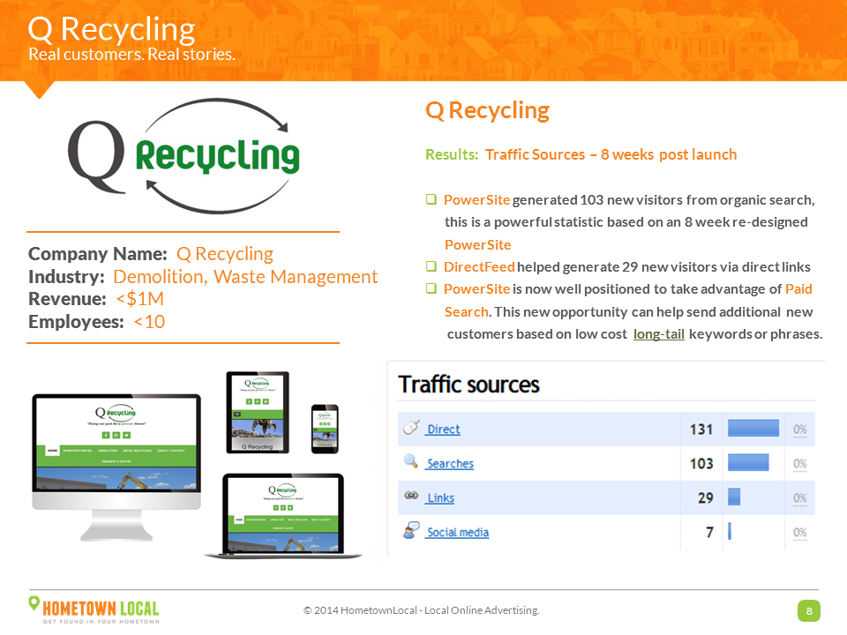
Task: Open the Searches traffic source link
Action: [450, 464]
